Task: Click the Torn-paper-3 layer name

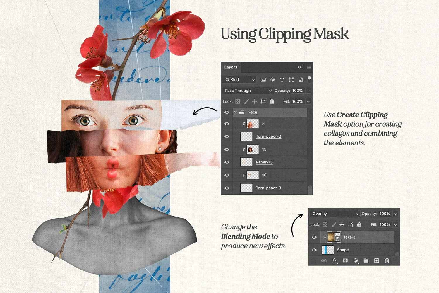Action: click(x=268, y=188)
